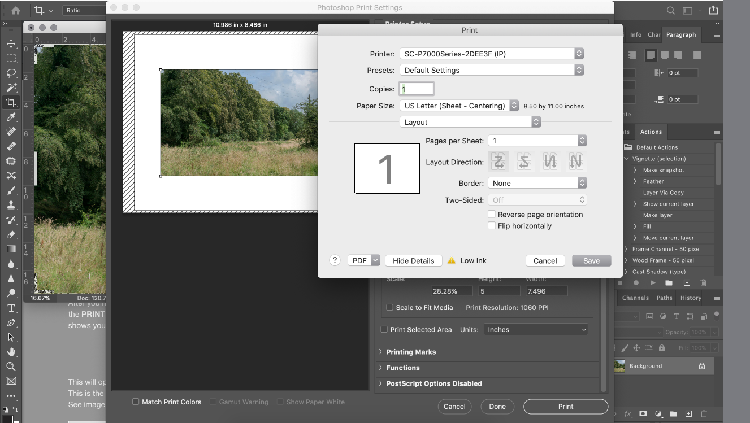This screenshot has height=423, width=750.
Task: Activate the Hand tool
Action: pyautogui.click(x=11, y=352)
